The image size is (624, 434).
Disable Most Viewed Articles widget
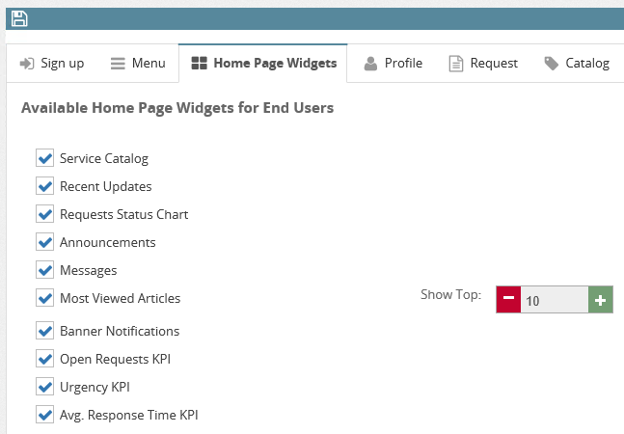[44, 298]
